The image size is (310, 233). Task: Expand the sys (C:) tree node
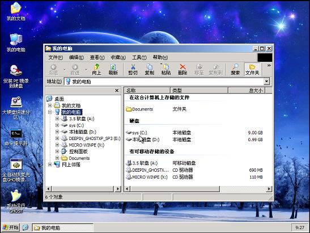pos(57,125)
